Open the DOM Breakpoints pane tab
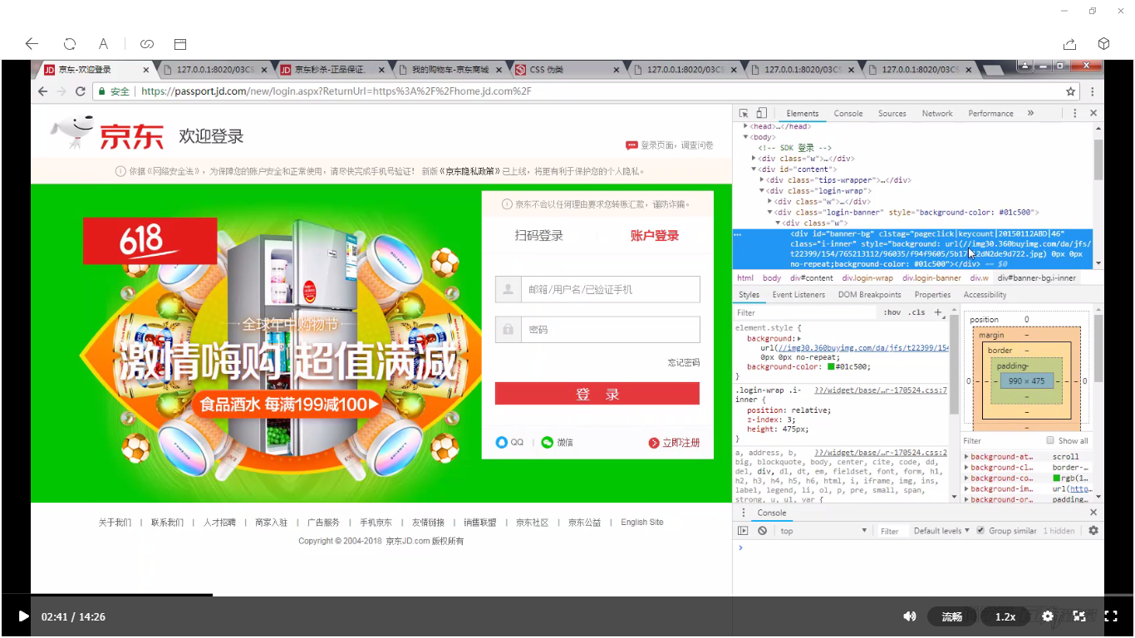This screenshot has height=638, width=1135. pos(870,295)
